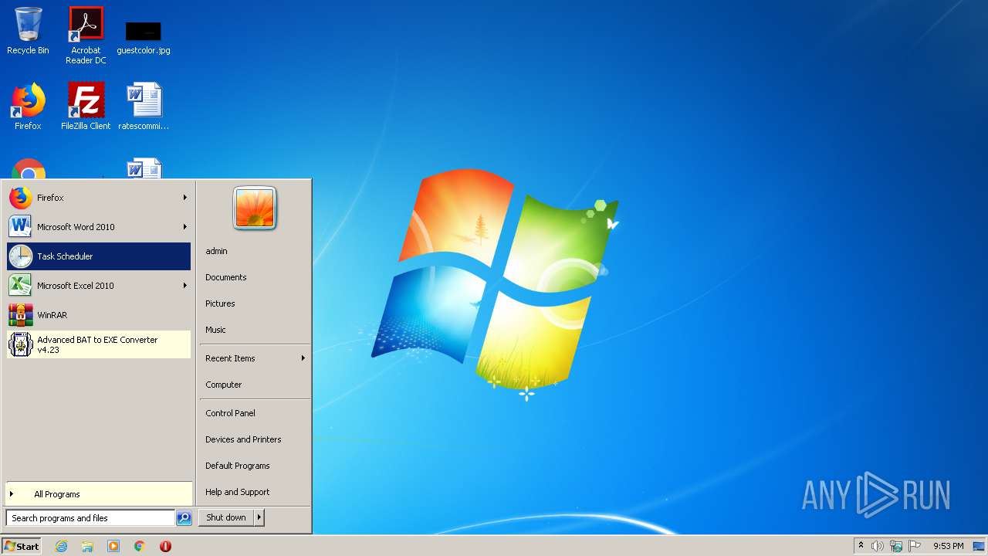This screenshot has height=556, width=988.
Task: Expand the Microsoft Word 2010 jump list arrow
Action: (185, 227)
